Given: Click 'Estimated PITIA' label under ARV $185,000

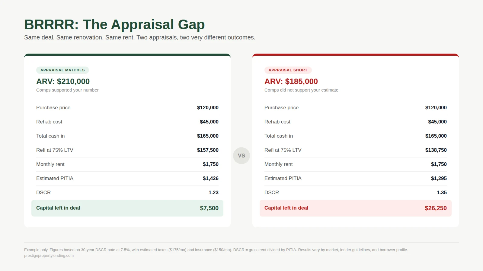Looking at the screenshot, I should pos(283,178).
